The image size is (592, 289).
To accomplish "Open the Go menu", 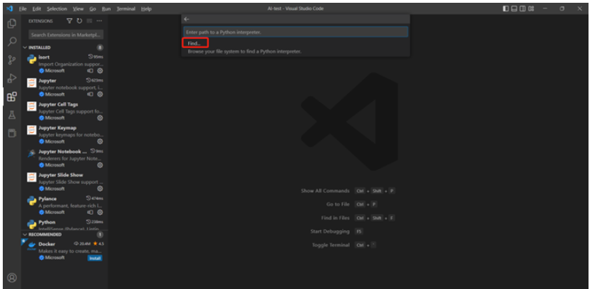I will tap(93, 8).
